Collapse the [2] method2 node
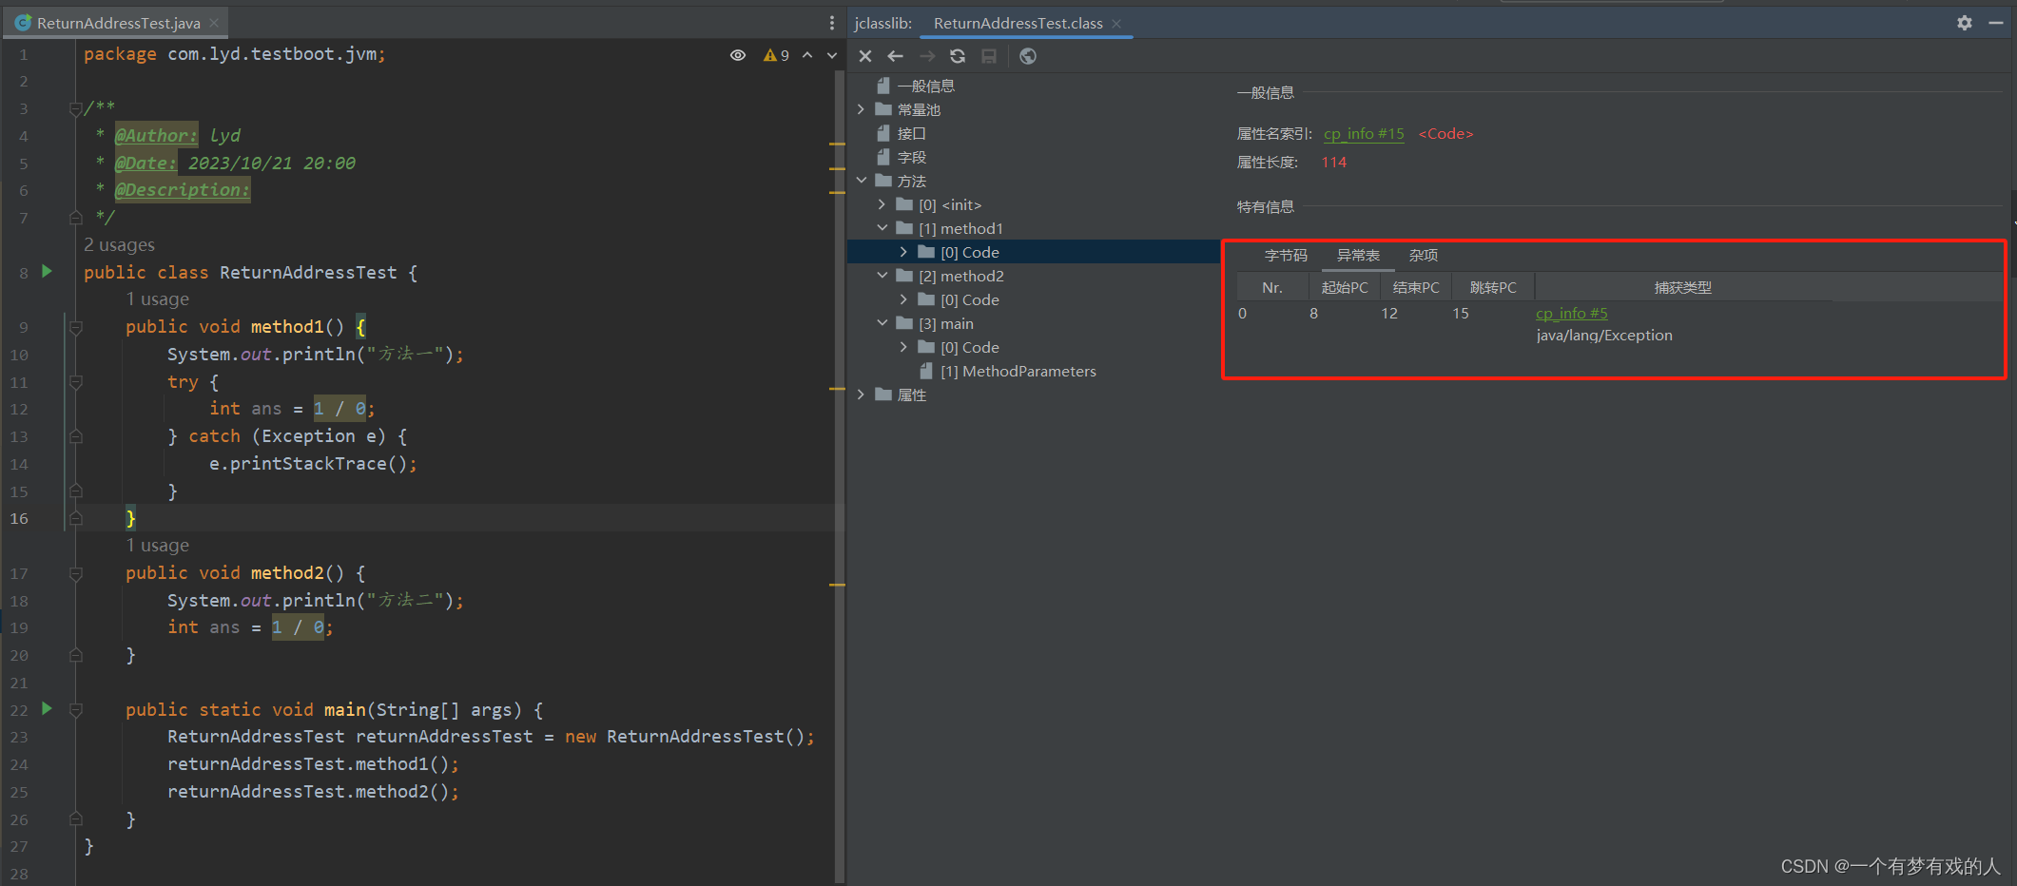The width and height of the screenshot is (2017, 886). click(x=882, y=276)
